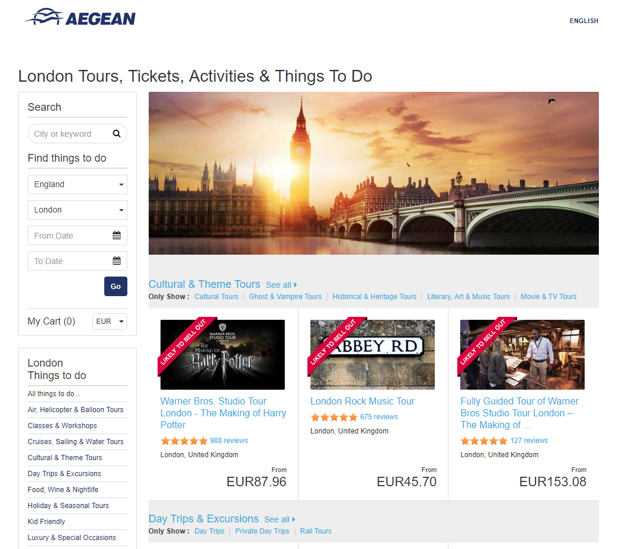
Task: Select All things to do... category
Action: tap(54, 394)
